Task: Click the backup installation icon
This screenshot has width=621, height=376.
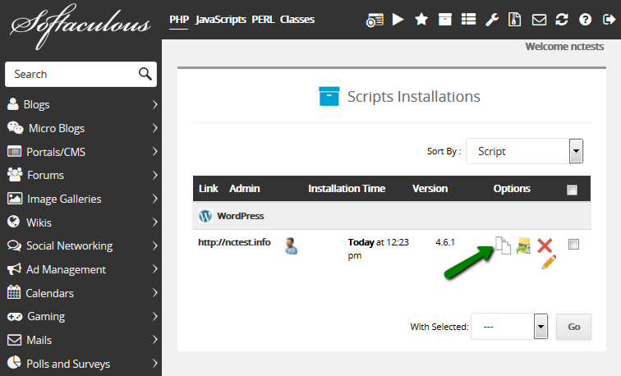Action: tap(523, 245)
